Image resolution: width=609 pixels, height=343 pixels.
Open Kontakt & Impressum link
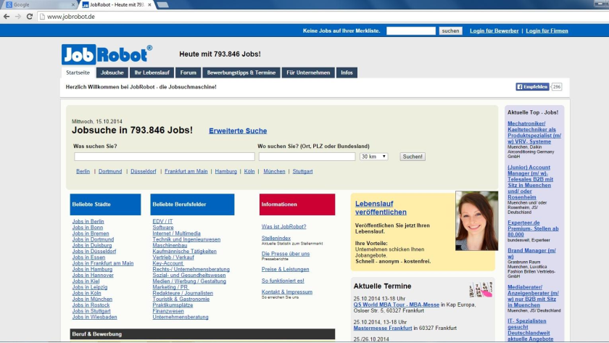pos(287,292)
